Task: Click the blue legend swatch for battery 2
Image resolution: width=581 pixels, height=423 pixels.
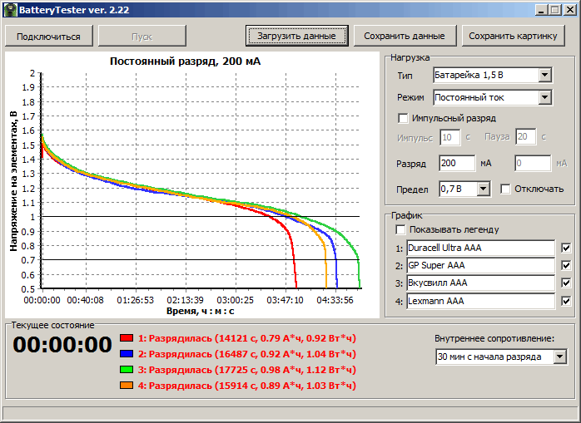Action: point(127,354)
